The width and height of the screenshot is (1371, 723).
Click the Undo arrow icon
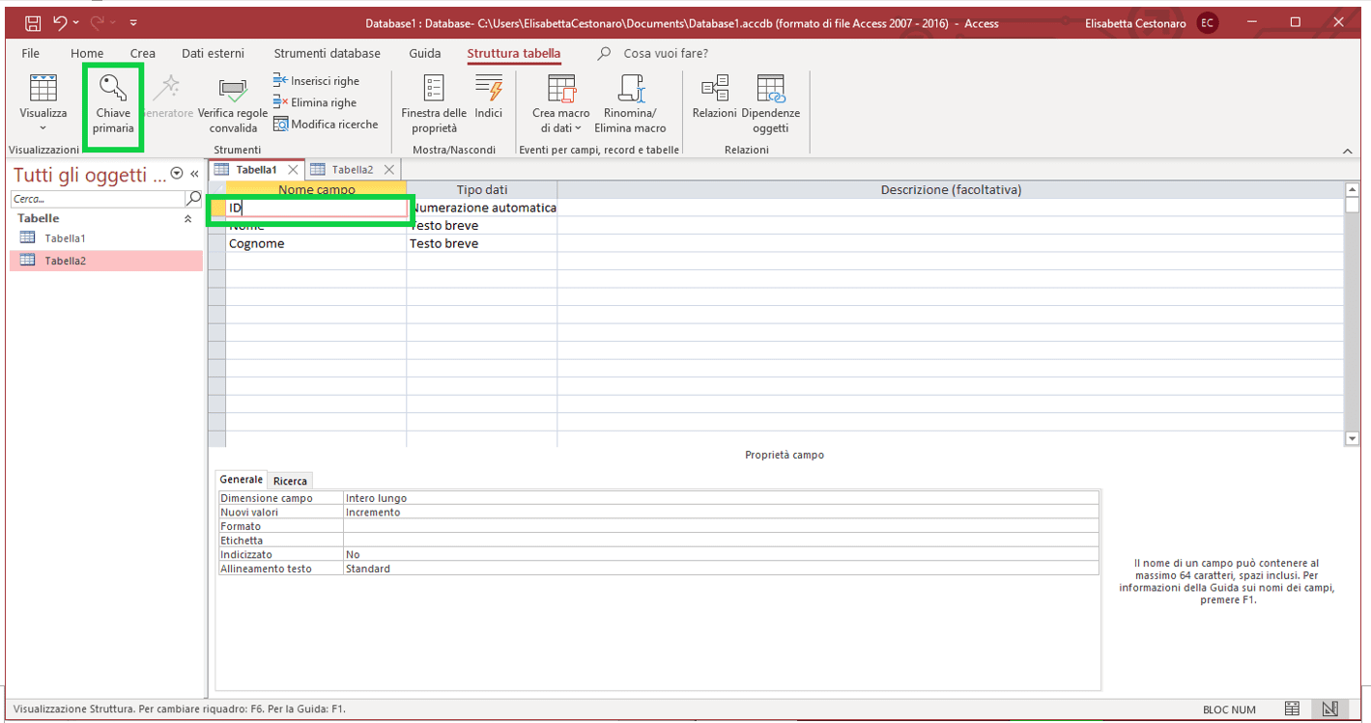pyautogui.click(x=61, y=22)
